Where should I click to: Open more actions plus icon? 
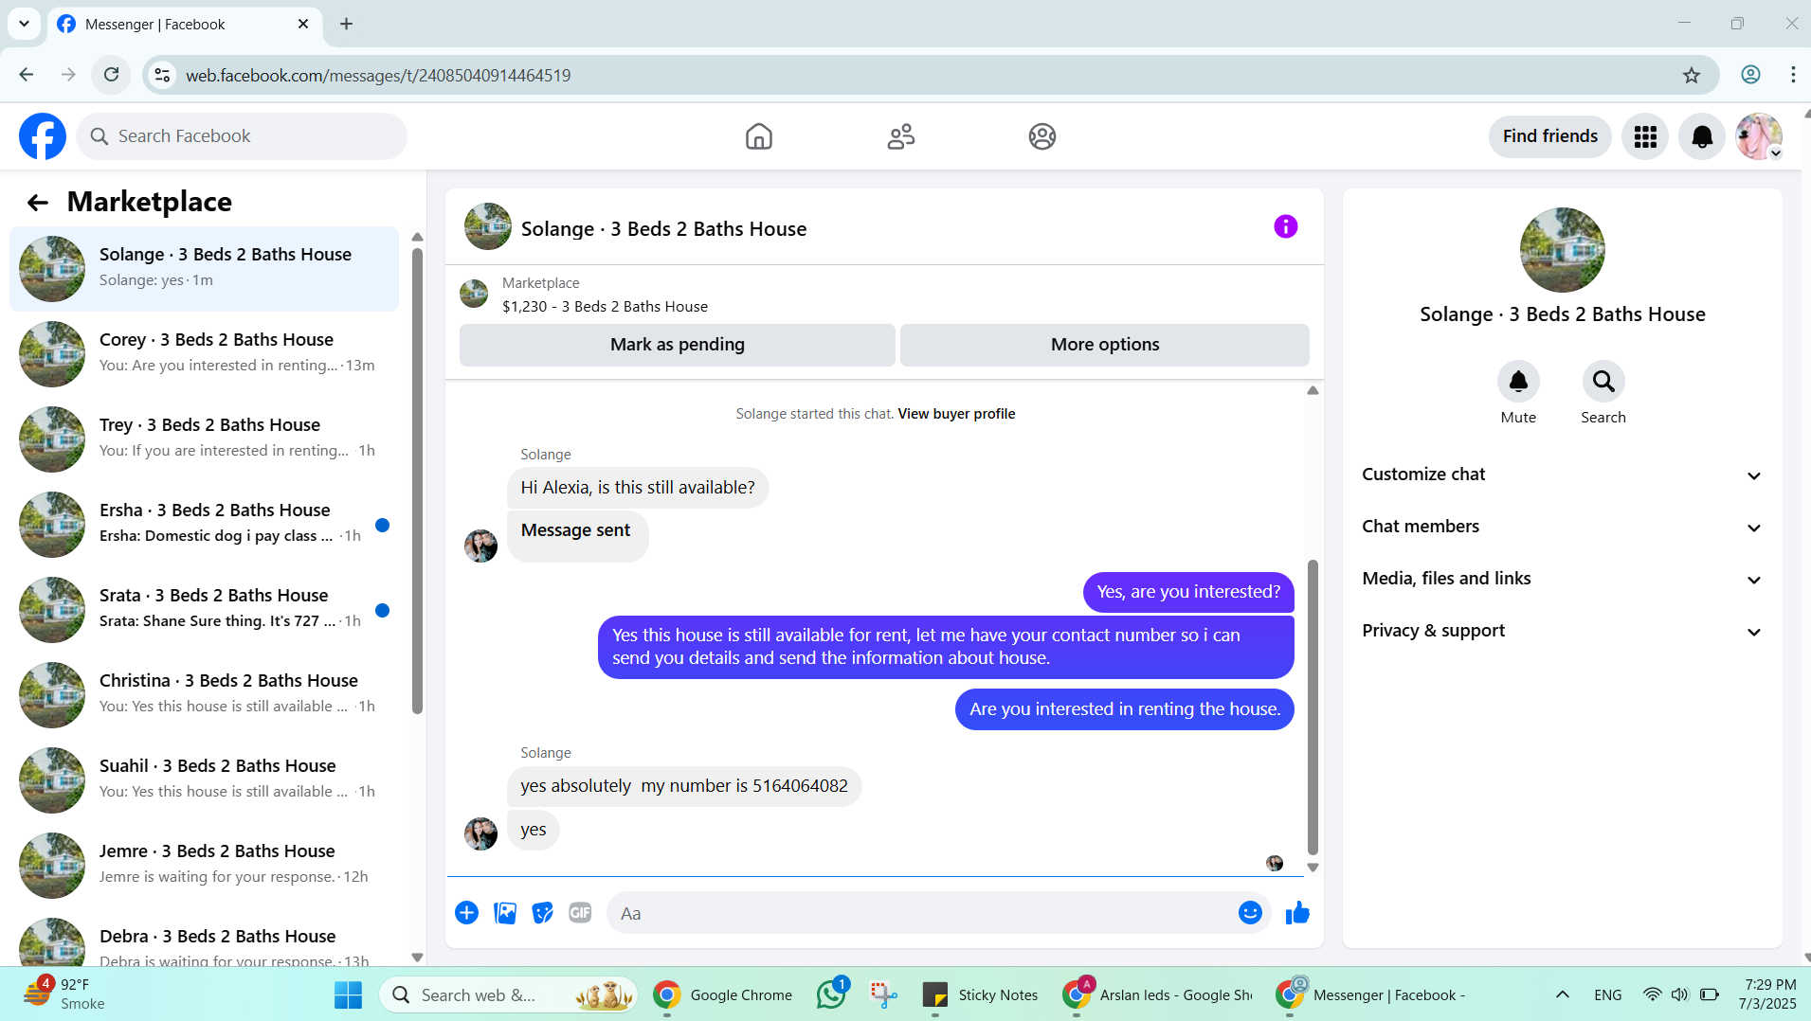(466, 913)
